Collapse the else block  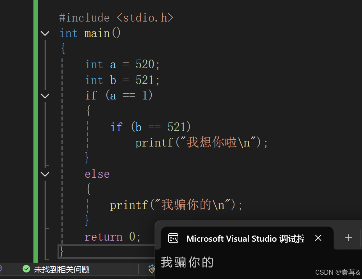(45, 174)
